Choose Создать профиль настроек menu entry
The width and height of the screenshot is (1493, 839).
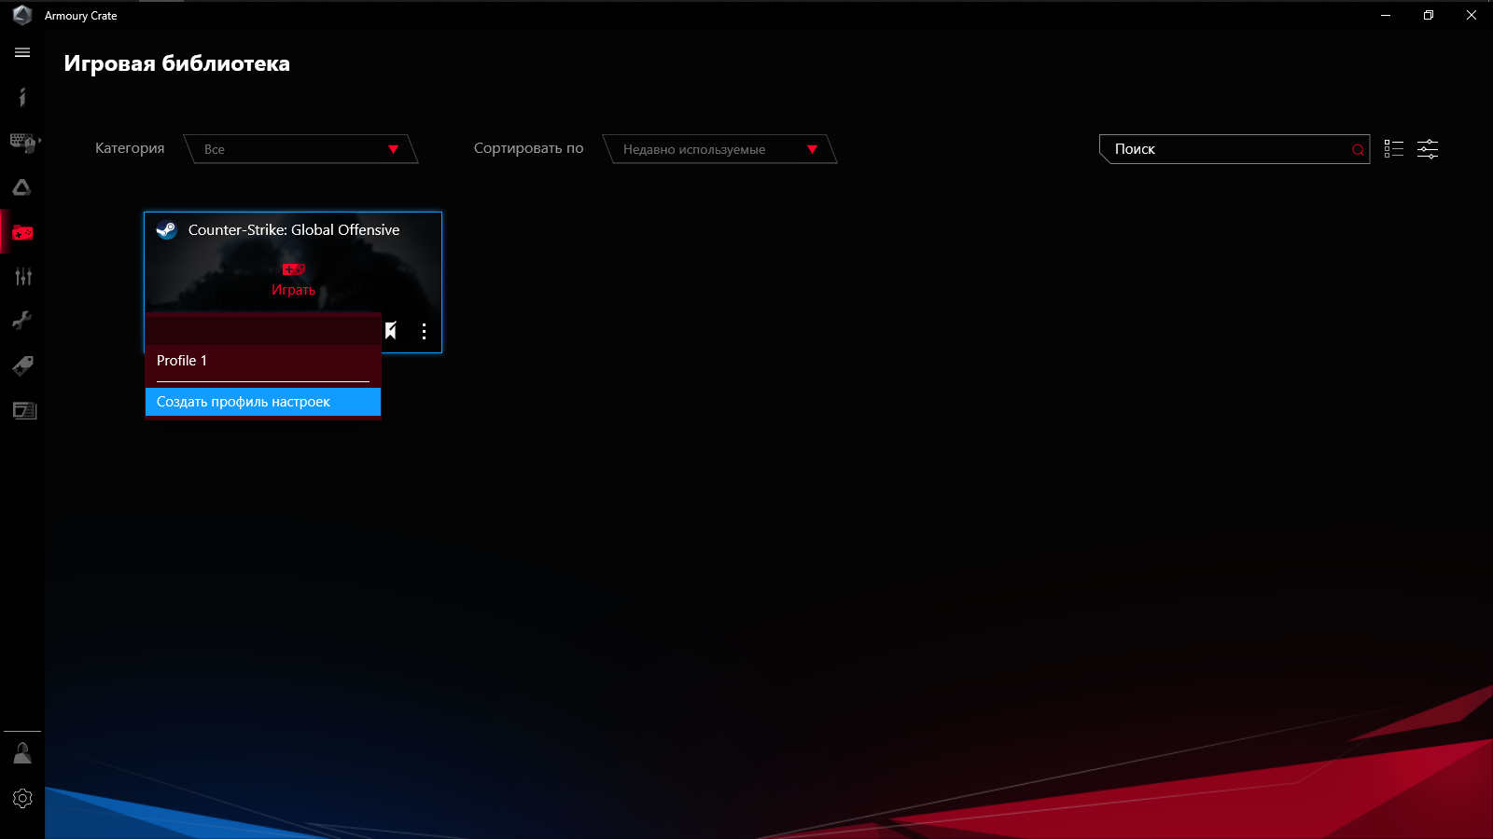(x=243, y=401)
